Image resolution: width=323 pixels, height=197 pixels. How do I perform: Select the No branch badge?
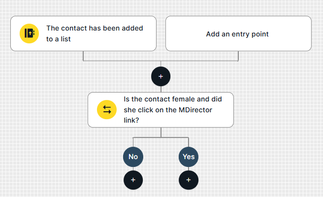pyautogui.click(x=133, y=157)
